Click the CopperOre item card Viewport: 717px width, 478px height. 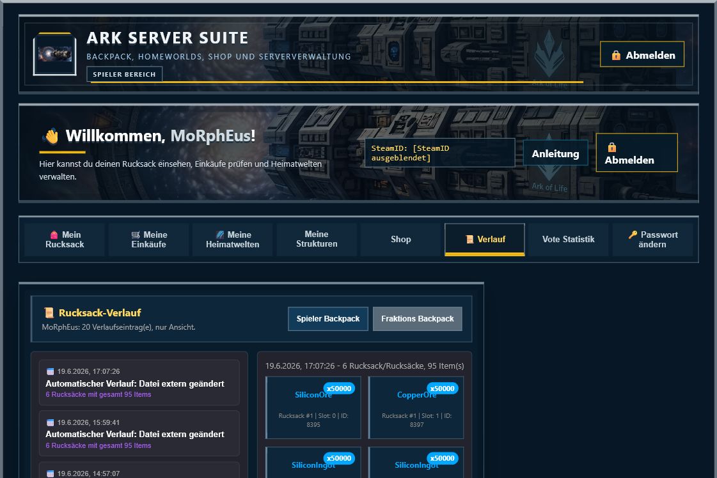[416, 408]
